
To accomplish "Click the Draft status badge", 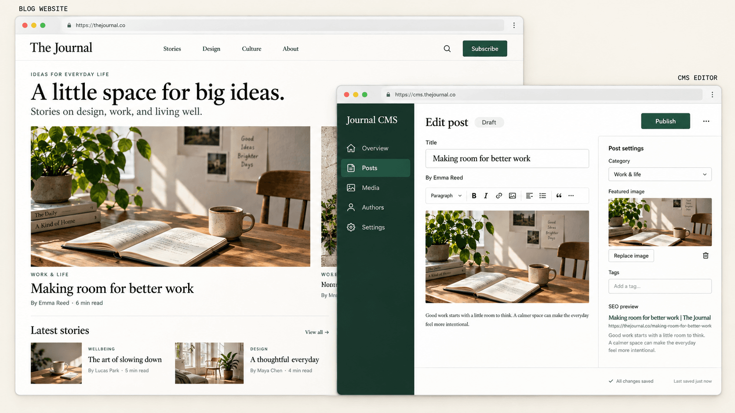I will tap(489, 122).
